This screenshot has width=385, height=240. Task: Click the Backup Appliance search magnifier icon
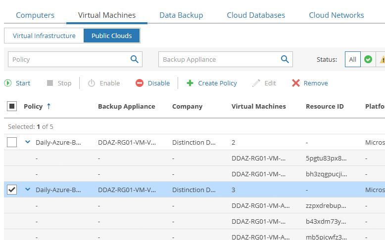pos(285,59)
